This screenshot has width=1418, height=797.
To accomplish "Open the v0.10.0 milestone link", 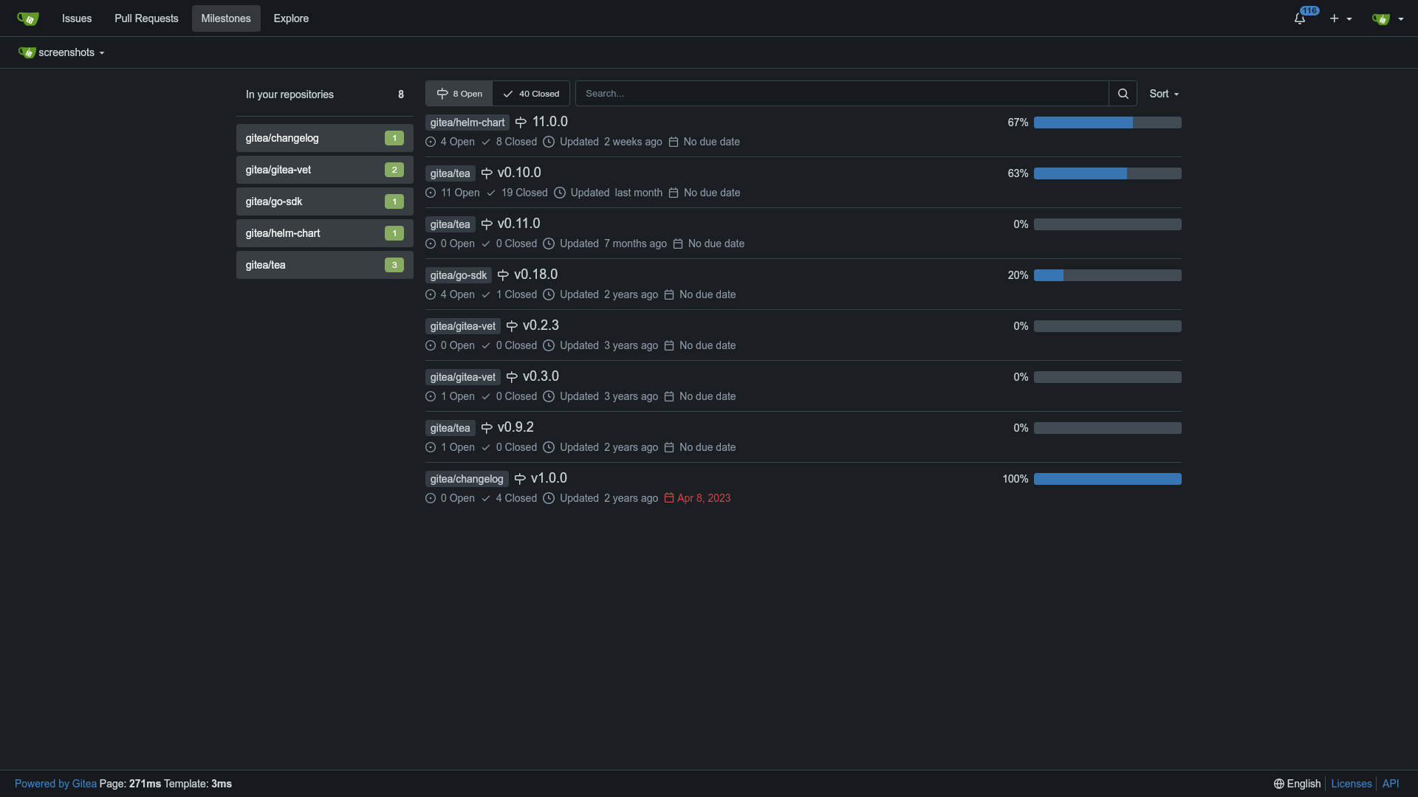I will [x=519, y=173].
